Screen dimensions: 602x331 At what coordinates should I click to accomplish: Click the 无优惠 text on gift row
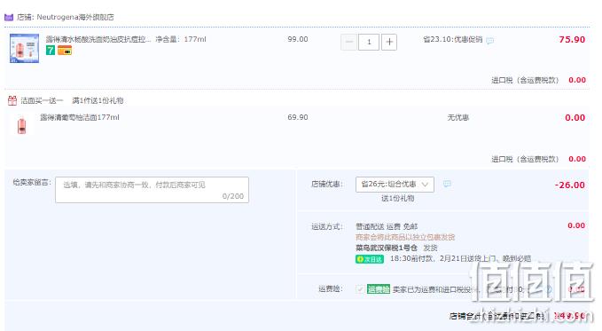pyautogui.click(x=458, y=118)
